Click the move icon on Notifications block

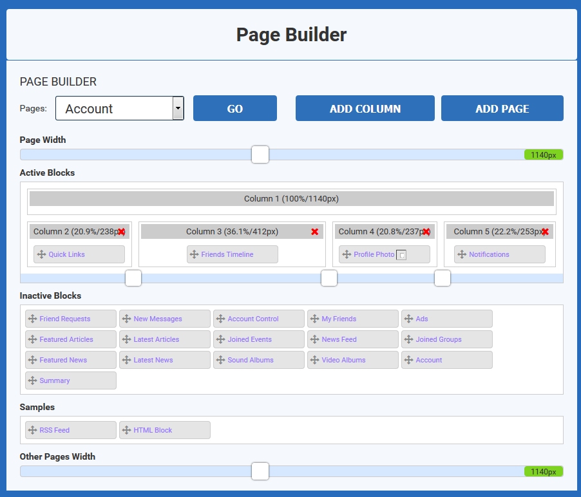click(462, 254)
